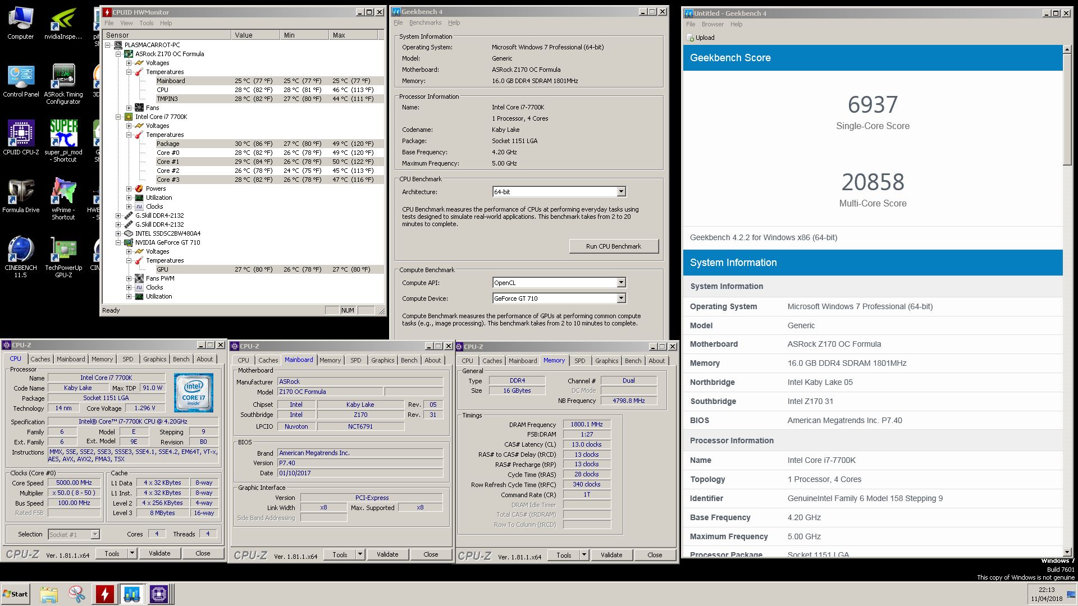Click the Intel Core i7 logo in CPU-Z

(193, 393)
